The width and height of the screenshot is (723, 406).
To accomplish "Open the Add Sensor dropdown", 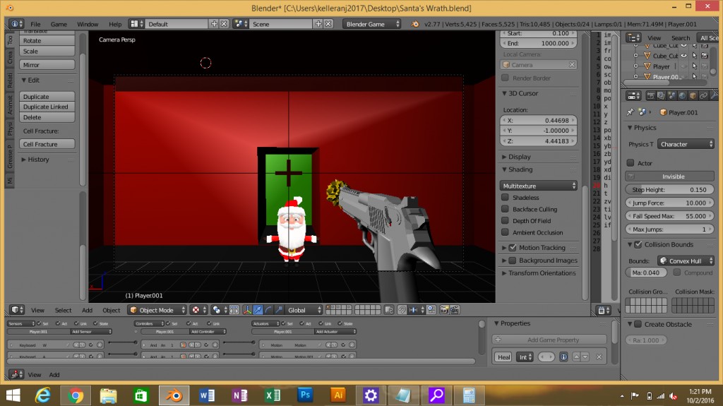I will pyautogui.click(x=91, y=332).
